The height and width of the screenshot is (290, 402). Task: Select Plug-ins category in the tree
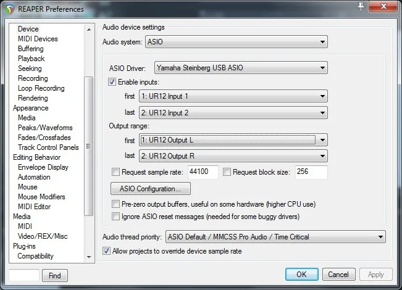pos(24,246)
